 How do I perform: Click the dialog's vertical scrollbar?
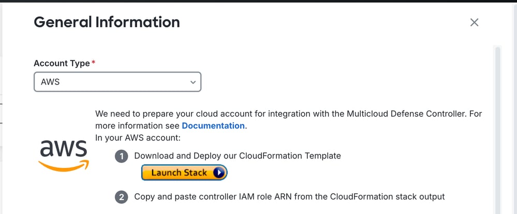tap(497, 130)
